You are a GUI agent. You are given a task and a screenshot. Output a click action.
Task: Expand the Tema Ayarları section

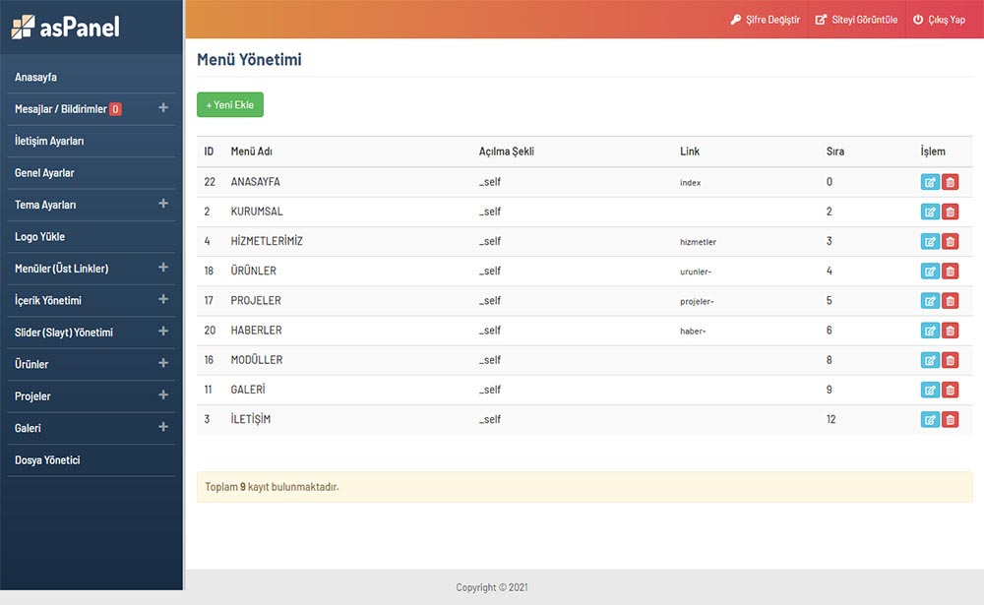163,204
